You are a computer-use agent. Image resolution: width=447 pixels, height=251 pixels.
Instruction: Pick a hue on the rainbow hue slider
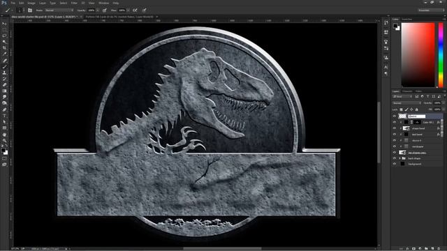coord(441,55)
